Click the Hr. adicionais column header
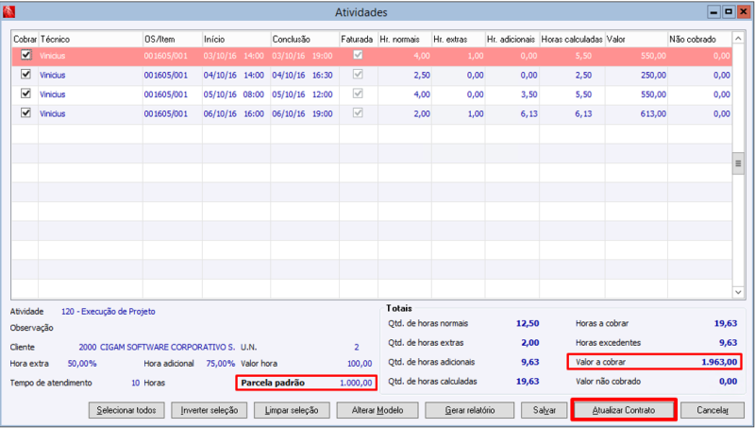The height and width of the screenshot is (428, 755). [x=512, y=39]
